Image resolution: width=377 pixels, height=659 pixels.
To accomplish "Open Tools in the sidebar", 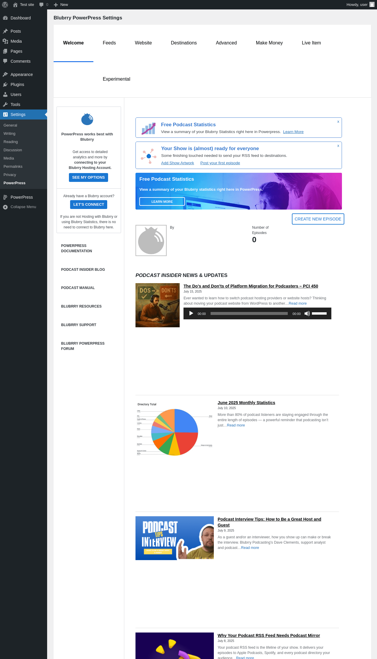I will pyautogui.click(x=24, y=104).
